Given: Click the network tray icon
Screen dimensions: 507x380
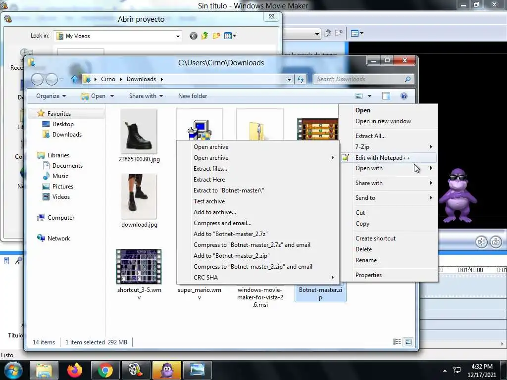Looking at the screenshot, I should pyautogui.click(x=457, y=370).
